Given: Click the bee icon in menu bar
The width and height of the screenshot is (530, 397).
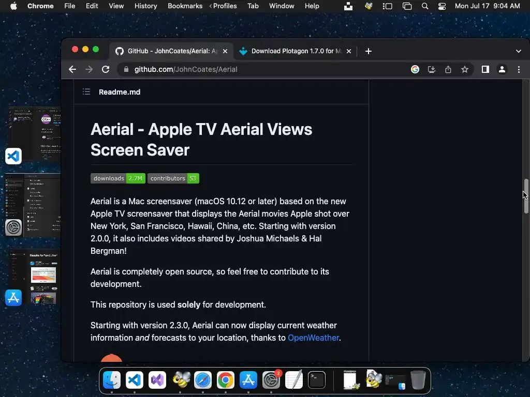Looking at the screenshot, I should (x=369, y=6).
